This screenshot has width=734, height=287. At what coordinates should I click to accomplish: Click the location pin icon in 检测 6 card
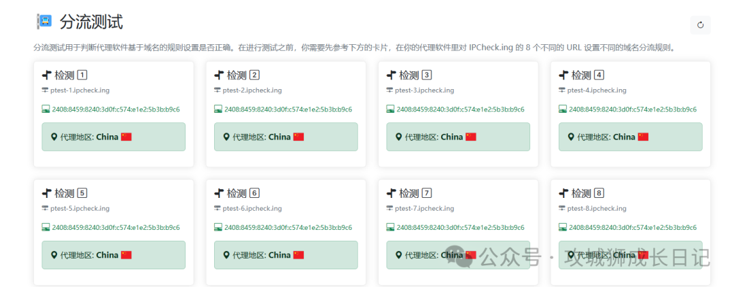pos(226,254)
